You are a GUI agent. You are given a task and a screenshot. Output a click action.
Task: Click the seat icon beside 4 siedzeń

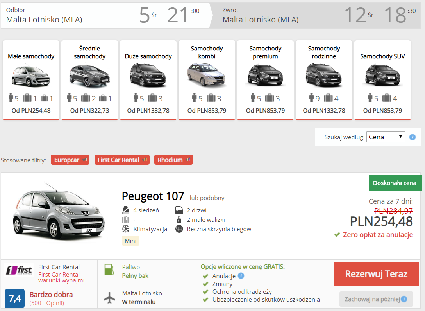pos(125,210)
